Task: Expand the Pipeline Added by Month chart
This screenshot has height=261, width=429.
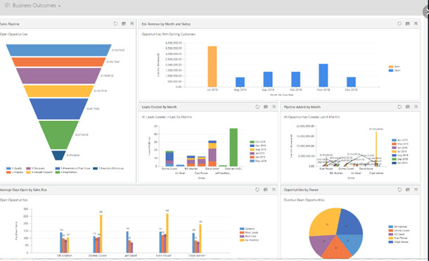Action: point(416,107)
